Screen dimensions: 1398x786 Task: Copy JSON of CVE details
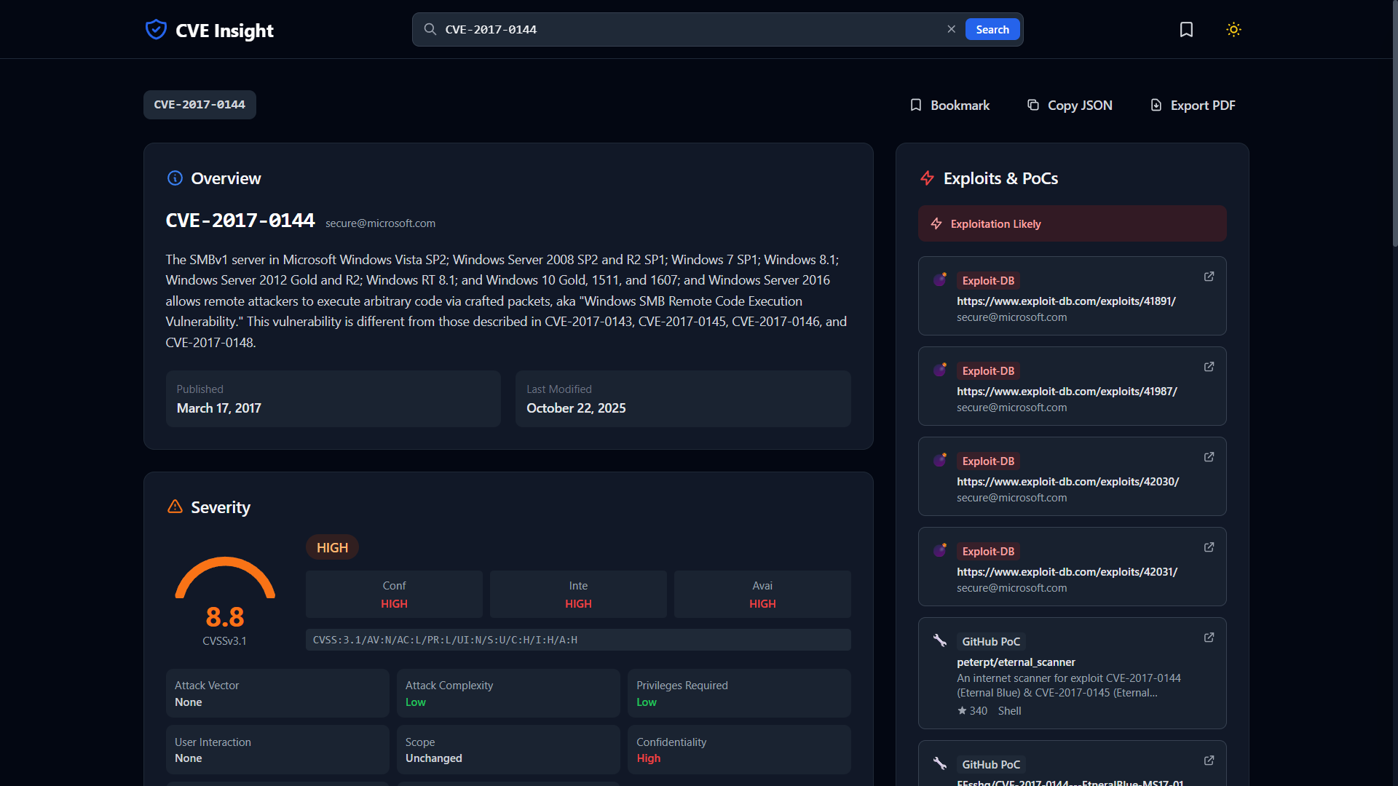[x=1070, y=105]
